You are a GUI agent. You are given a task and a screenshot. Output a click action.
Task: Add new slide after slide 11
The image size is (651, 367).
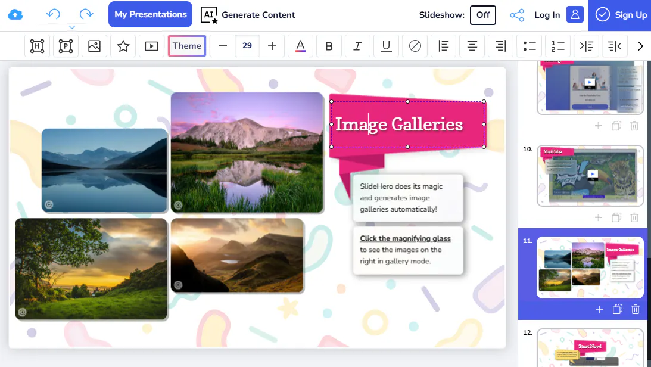click(x=599, y=309)
